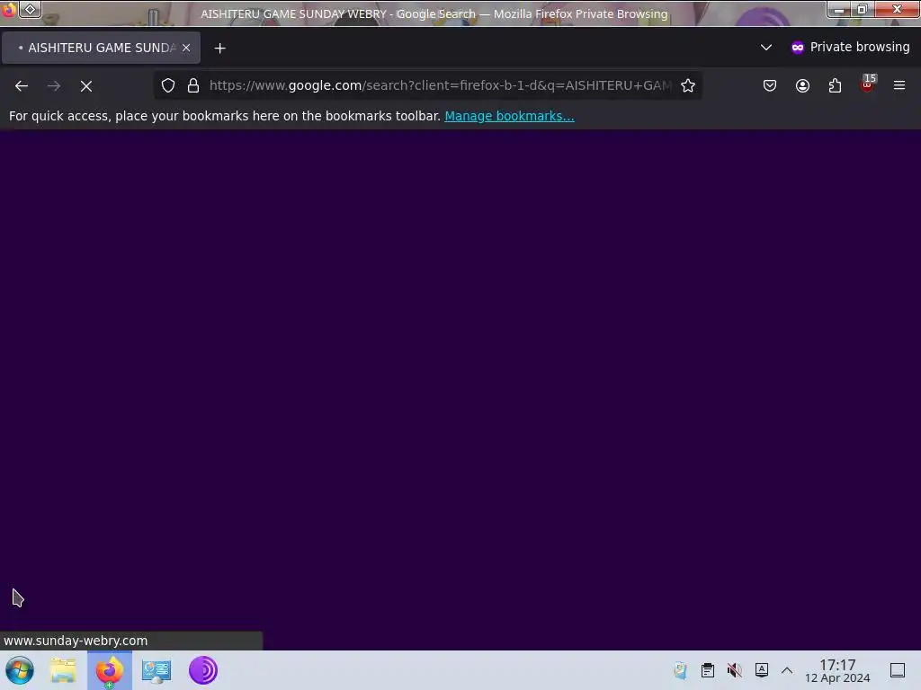Open the extensions panel
This screenshot has width=921, height=690.
[x=835, y=85]
